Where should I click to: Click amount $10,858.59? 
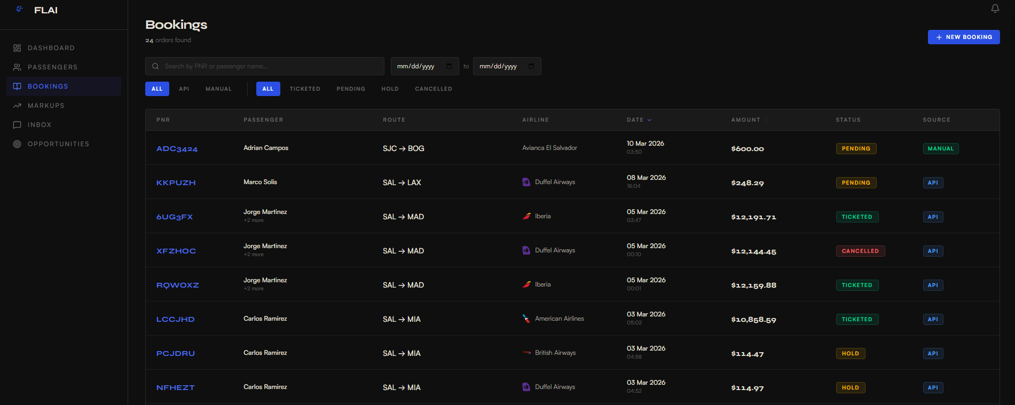(x=753, y=320)
